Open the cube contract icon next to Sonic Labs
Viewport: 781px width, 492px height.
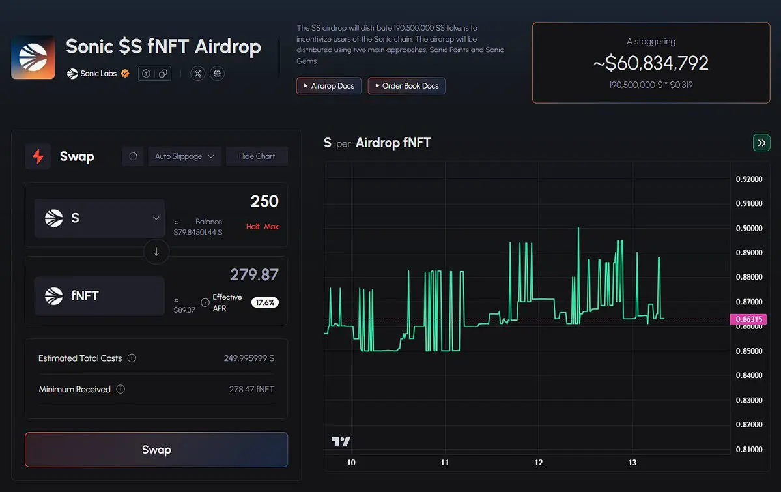coord(146,73)
